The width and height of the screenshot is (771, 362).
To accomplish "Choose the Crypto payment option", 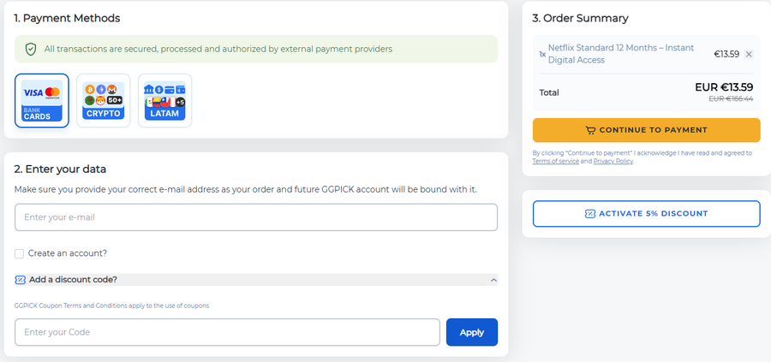I will tap(104, 101).
